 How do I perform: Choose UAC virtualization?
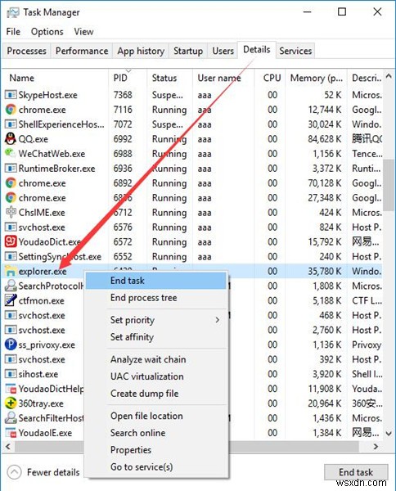[156, 376]
